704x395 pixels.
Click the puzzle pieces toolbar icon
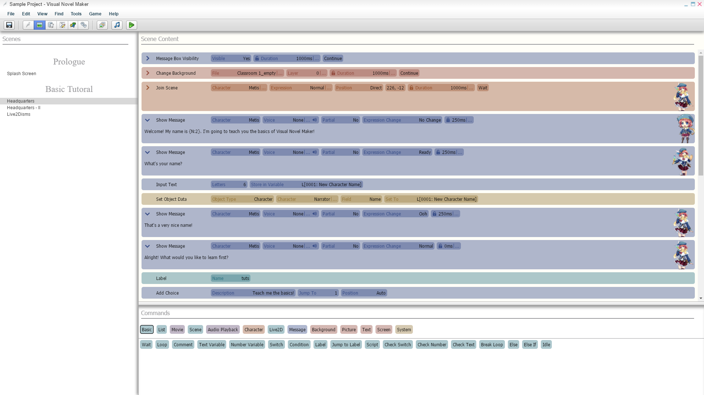tap(73, 25)
